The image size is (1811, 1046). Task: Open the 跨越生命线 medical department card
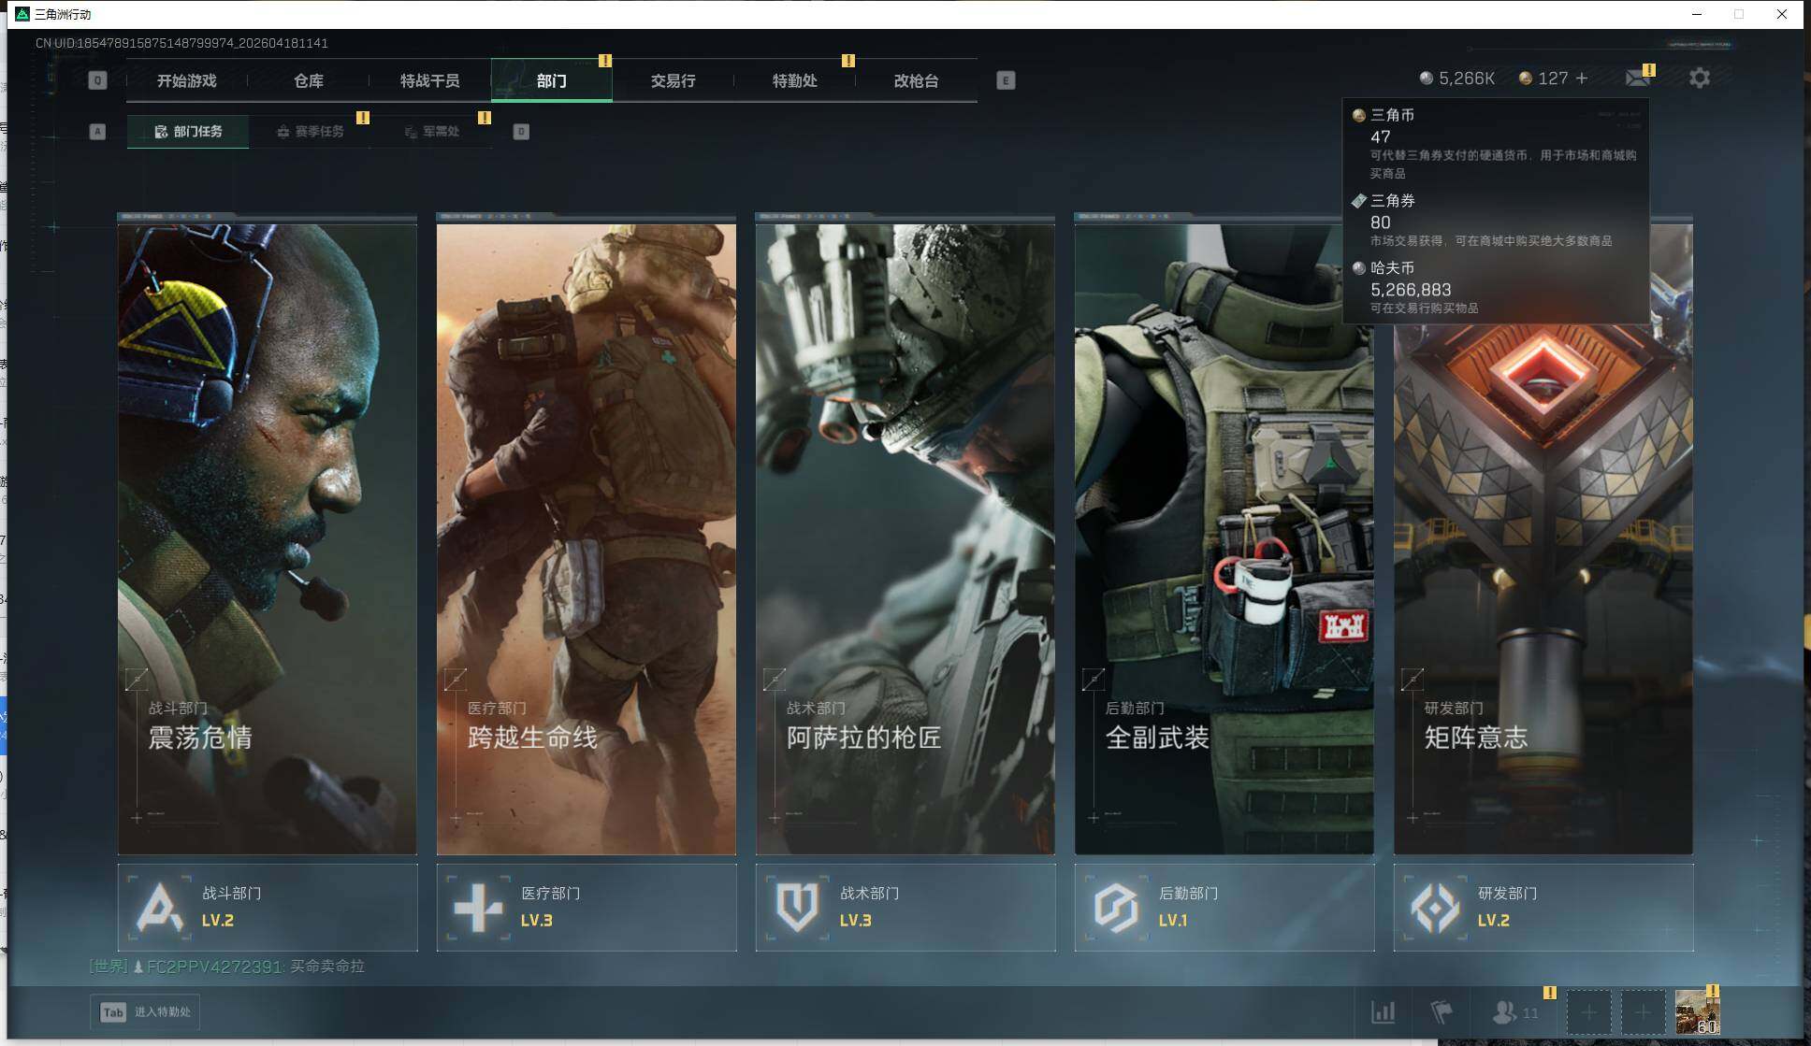point(587,537)
